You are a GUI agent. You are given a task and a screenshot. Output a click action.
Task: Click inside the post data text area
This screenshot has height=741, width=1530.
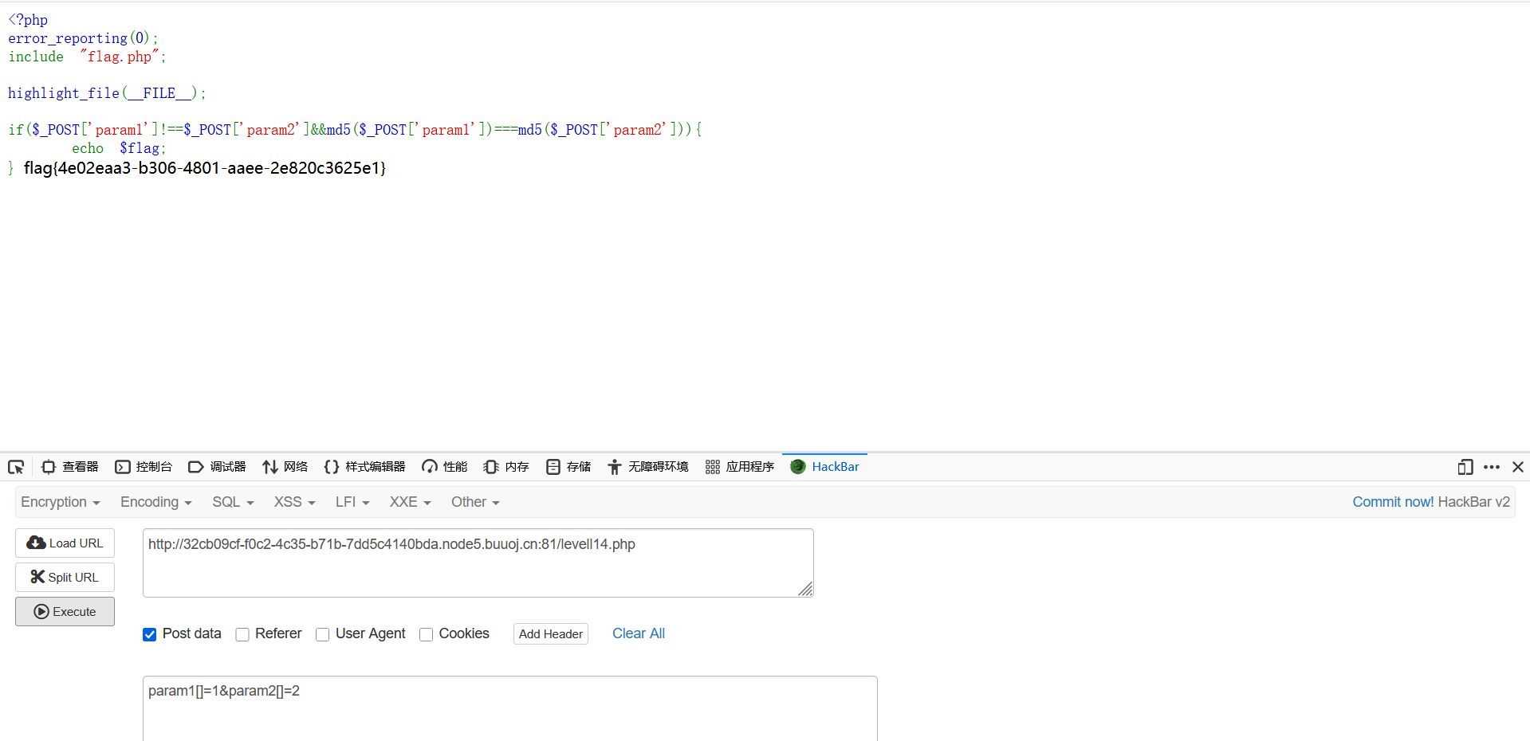510,713
